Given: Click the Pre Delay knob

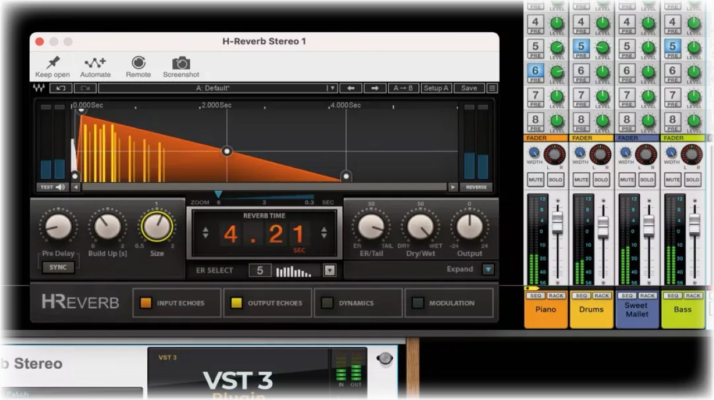Looking at the screenshot, I should click(59, 226).
